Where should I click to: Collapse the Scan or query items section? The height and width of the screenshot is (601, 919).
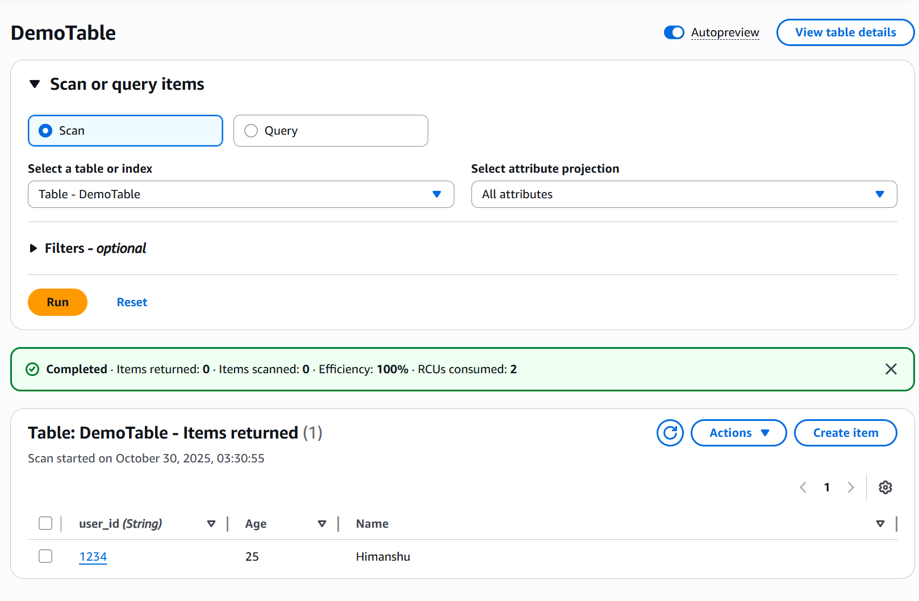click(35, 84)
